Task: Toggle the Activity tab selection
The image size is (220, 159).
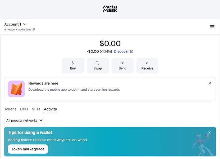Action: (50, 109)
